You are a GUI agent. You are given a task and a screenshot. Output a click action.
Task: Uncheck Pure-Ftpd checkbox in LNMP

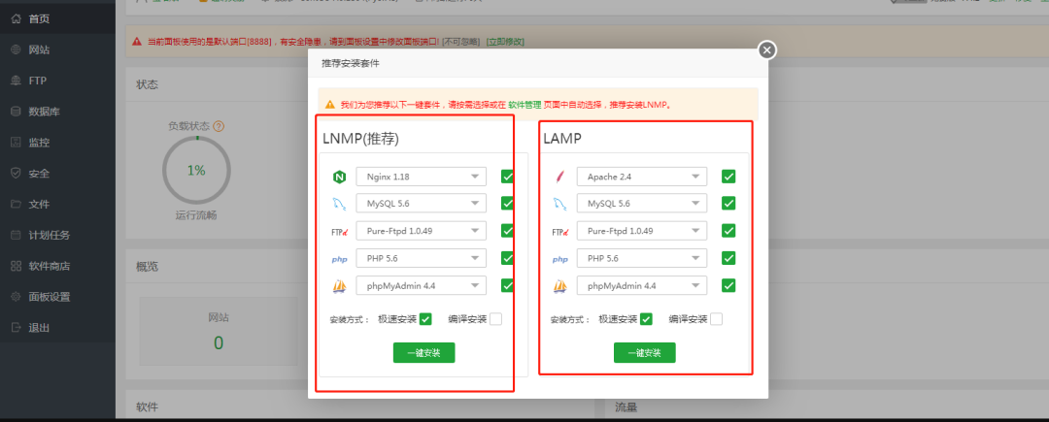pyautogui.click(x=507, y=230)
